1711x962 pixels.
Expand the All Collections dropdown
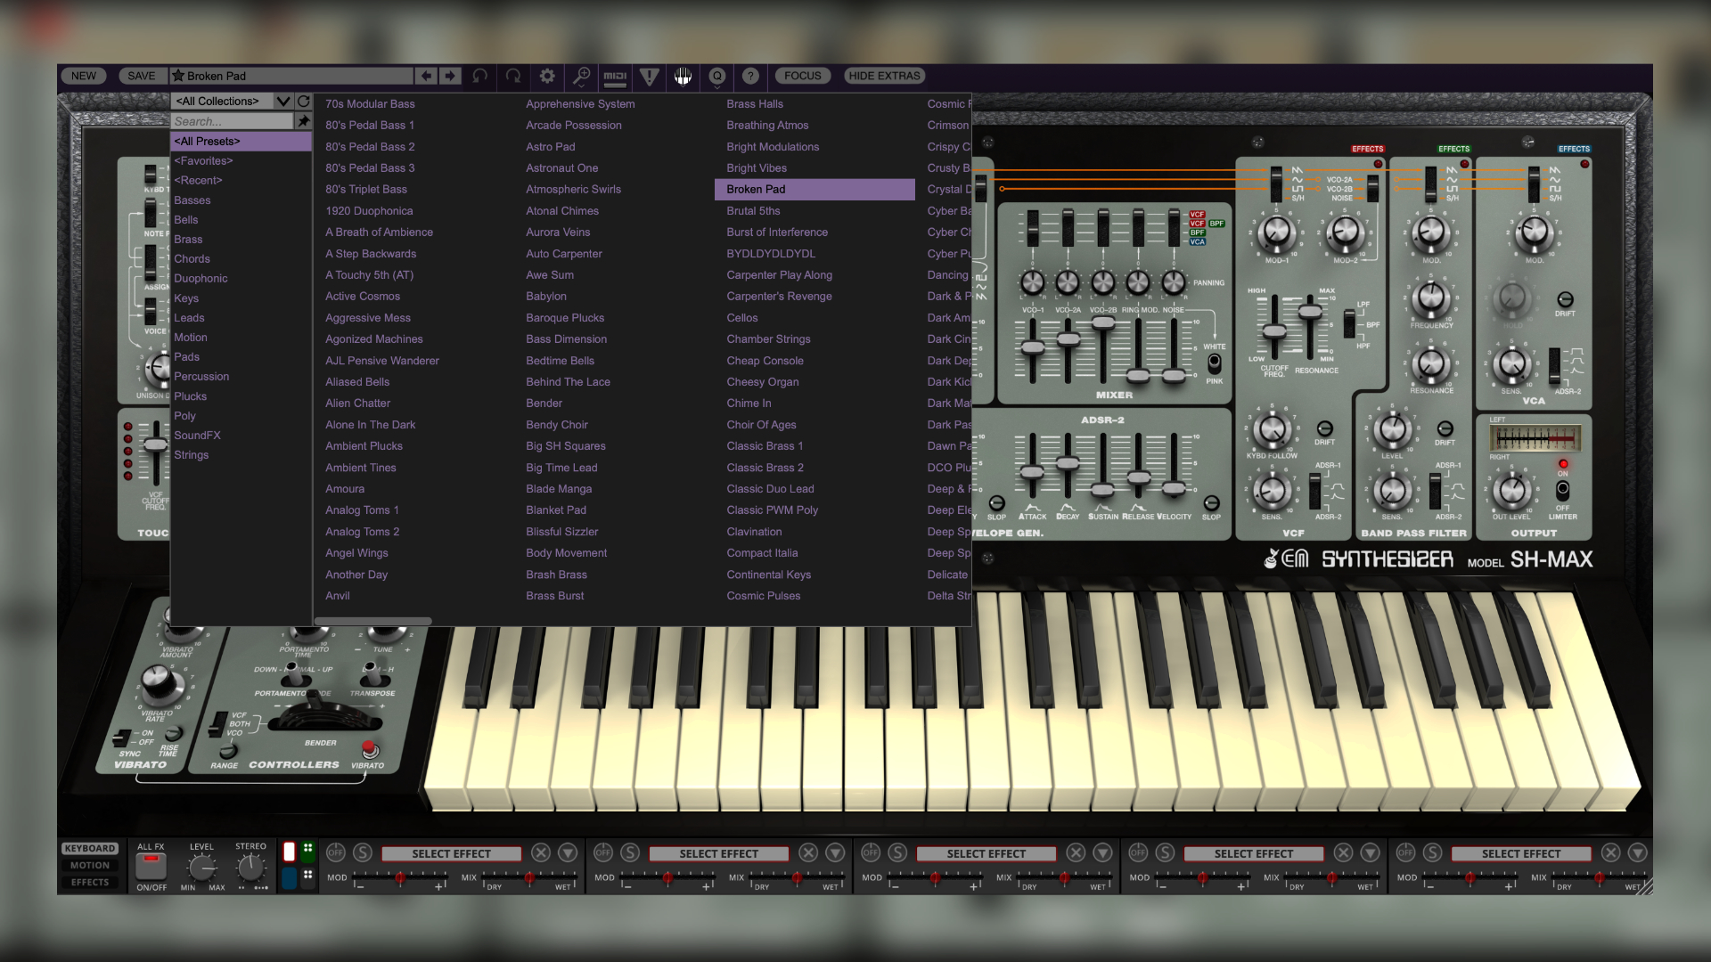point(282,102)
